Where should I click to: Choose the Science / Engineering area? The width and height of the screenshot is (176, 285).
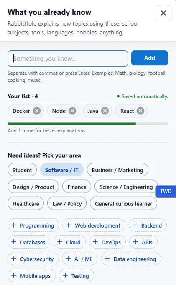tap(126, 187)
